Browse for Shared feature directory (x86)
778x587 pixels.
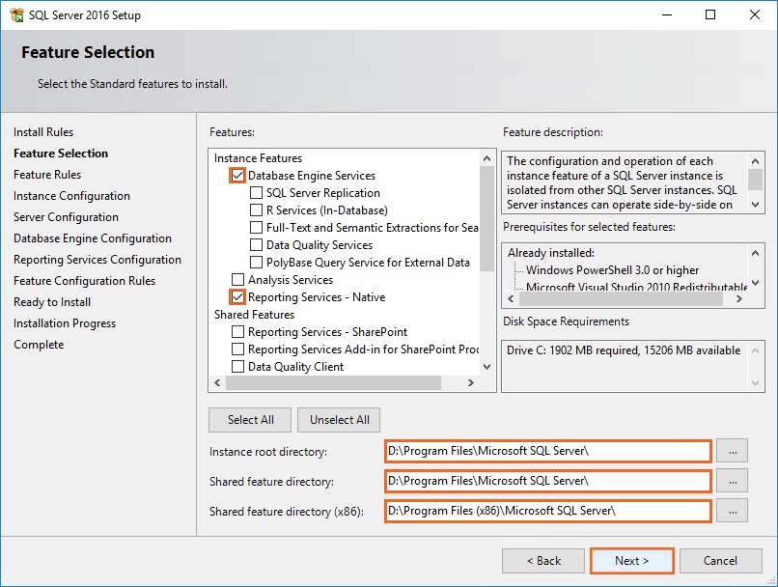click(x=734, y=511)
